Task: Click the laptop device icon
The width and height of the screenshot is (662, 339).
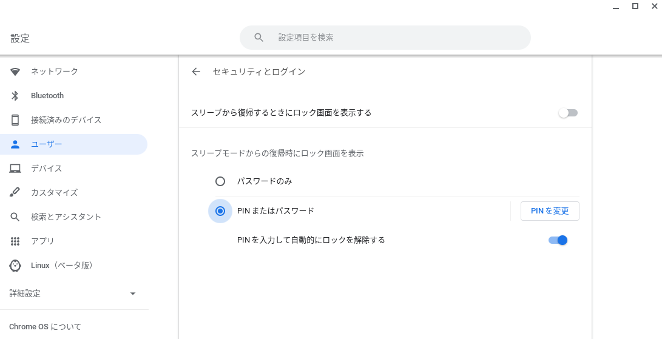Action: click(x=15, y=169)
